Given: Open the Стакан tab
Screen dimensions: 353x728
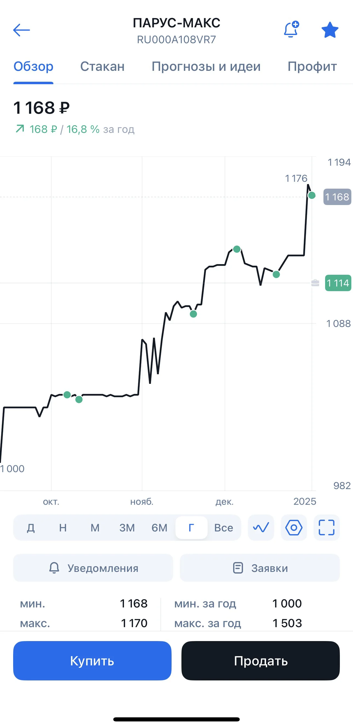Looking at the screenshot, I should click(102, 66).
